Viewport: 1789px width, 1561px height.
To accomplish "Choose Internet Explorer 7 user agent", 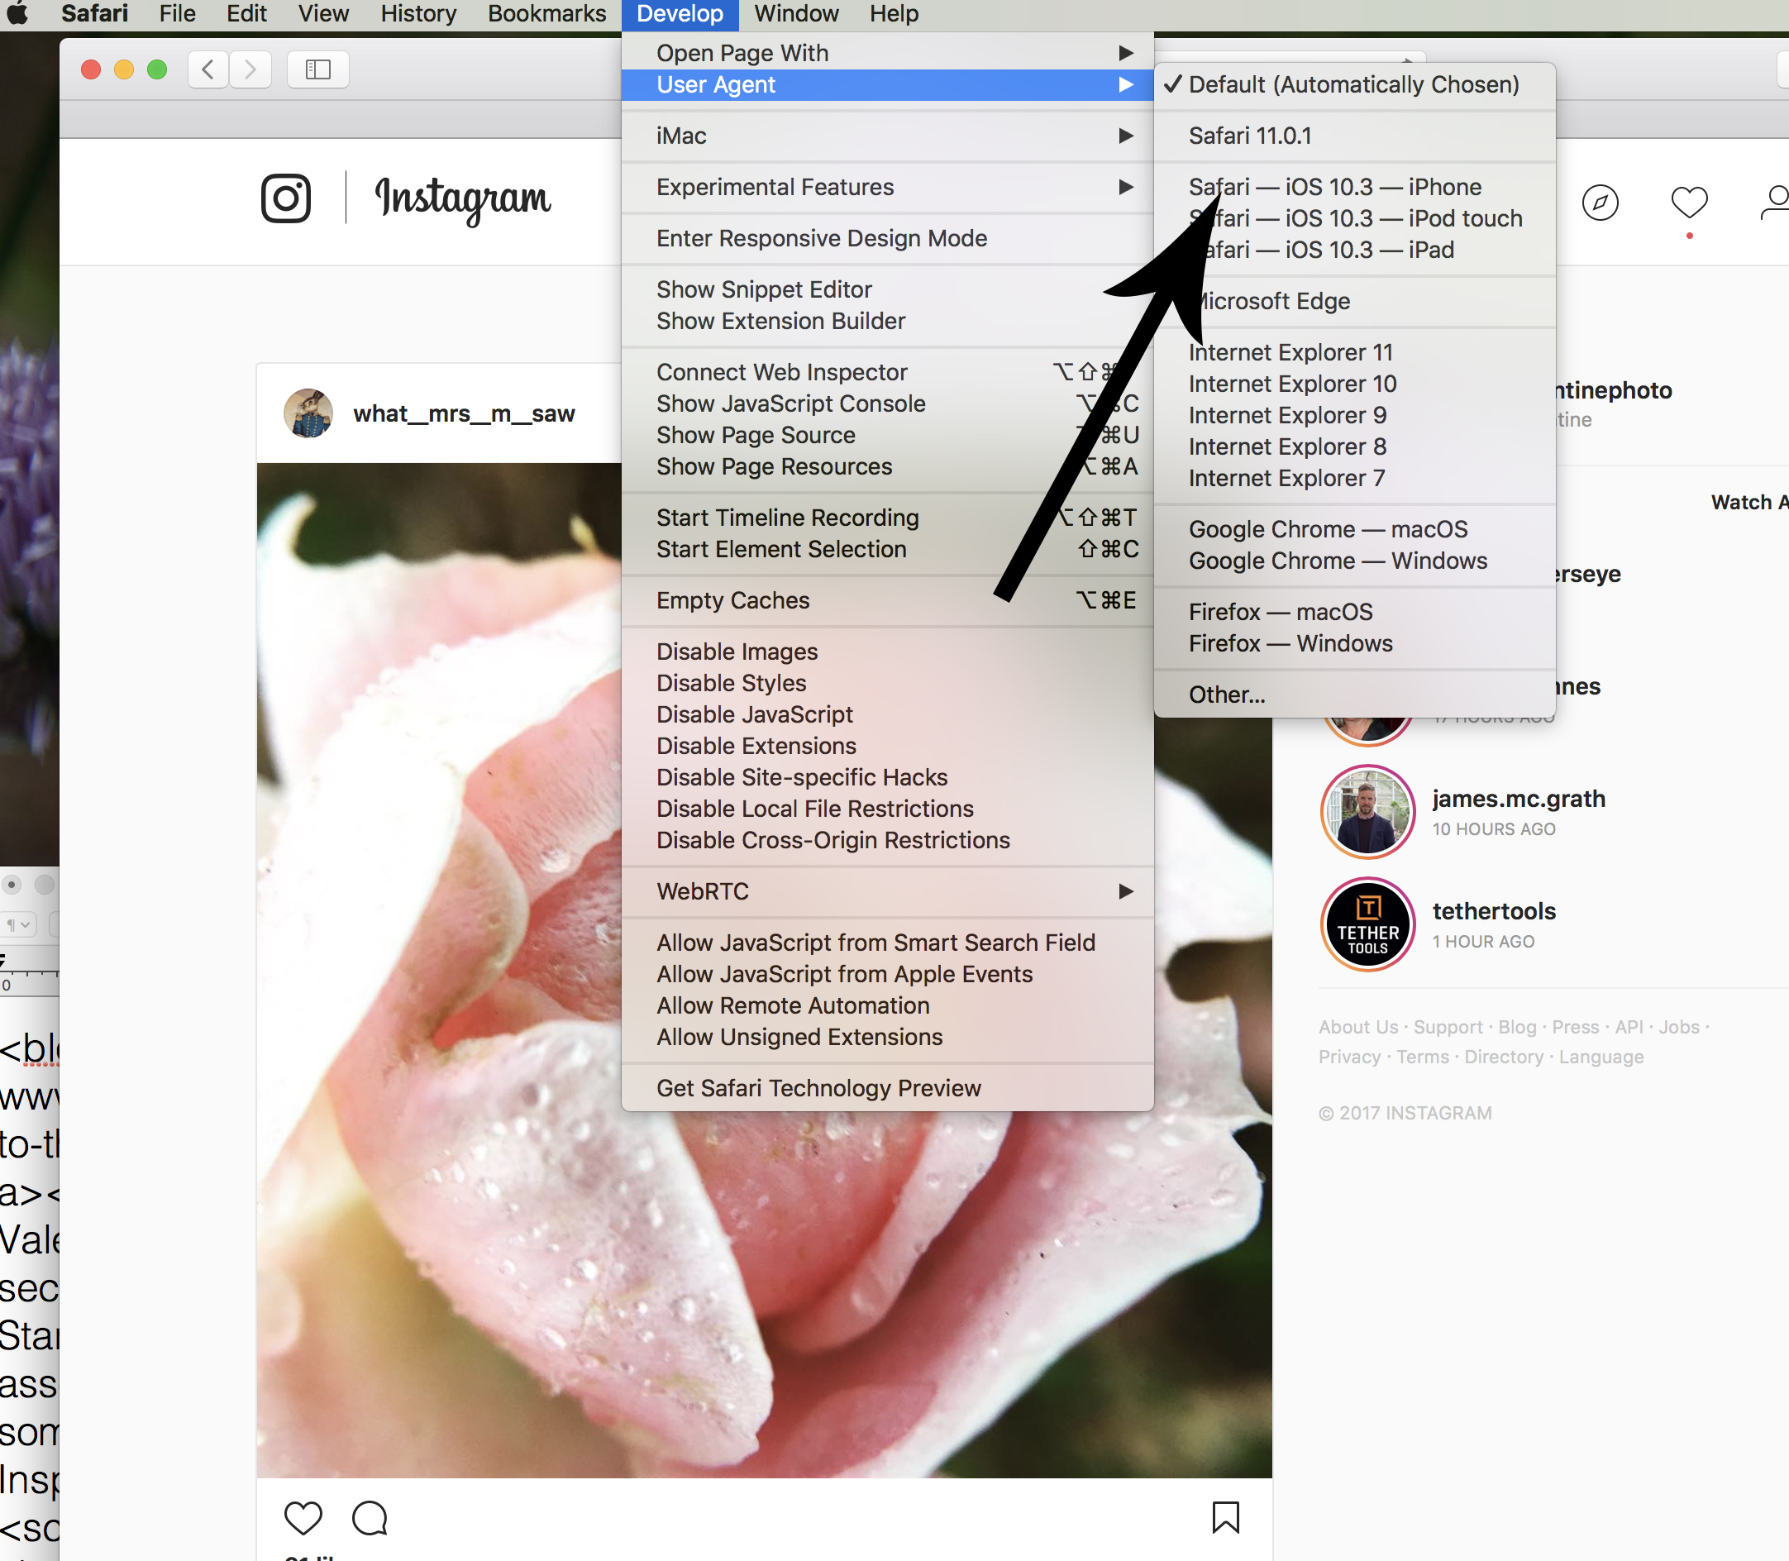I will click(x=1354, y=478).
